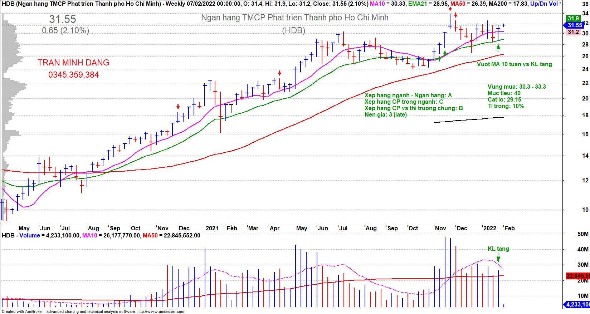Image resolution: width=590 pixels, height=314 pixels.
Task: Click the blue 31.55 close price tag
Action: [574, 25]
